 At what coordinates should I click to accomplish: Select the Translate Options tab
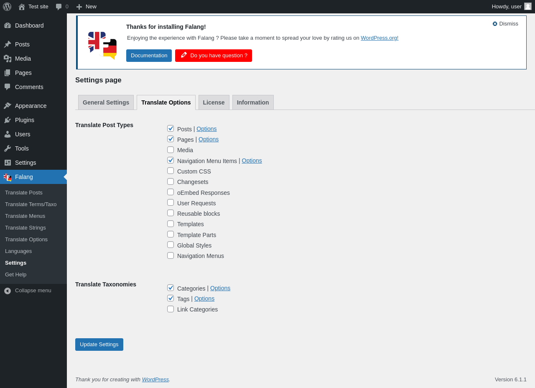coord(166,102)
